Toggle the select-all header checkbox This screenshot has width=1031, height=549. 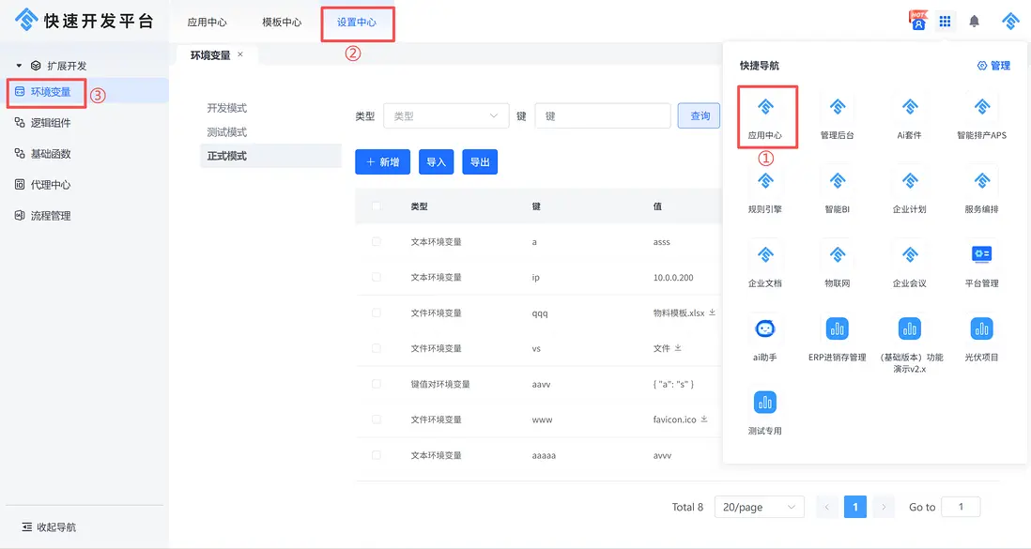point(377,206)
